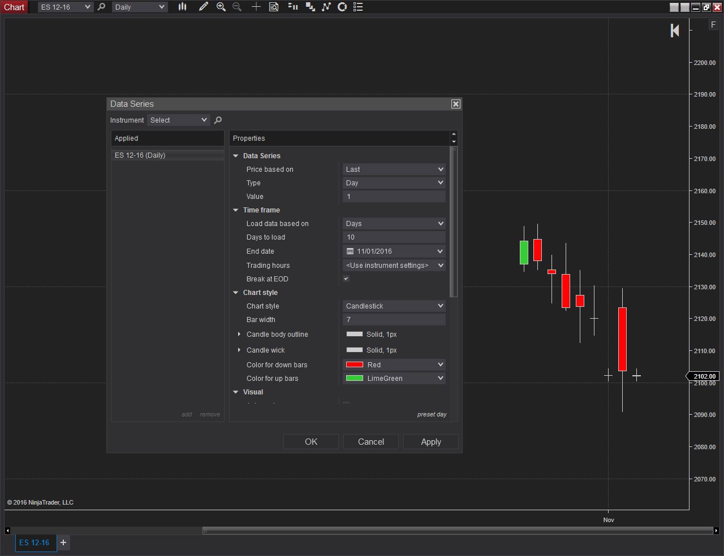This screenshot has height=556, width=724.
Task: Open the Color for down bars Red picker
Action: click(x=394, y=365)
